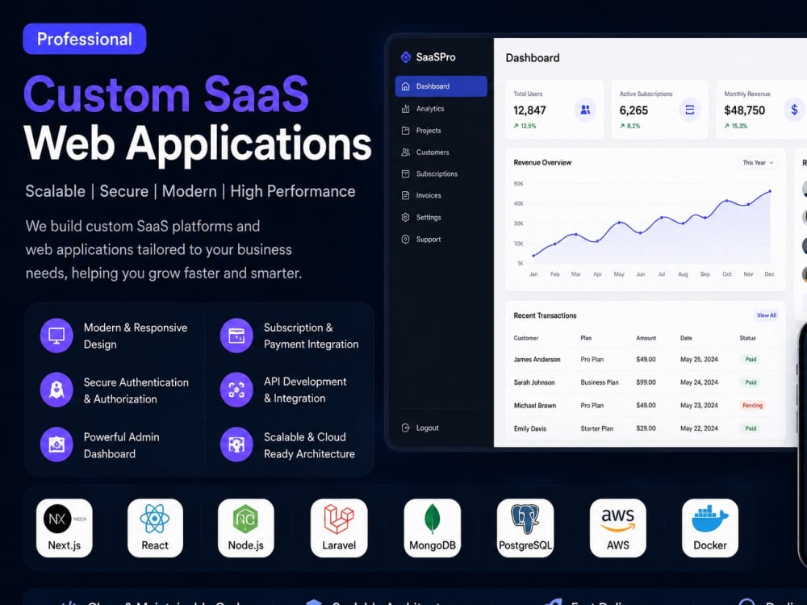Click customer name Michael Brown

click(535, 406)
